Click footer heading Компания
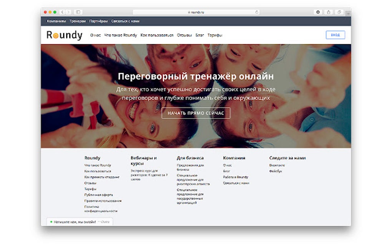The image size is (392, 245). 234,158
